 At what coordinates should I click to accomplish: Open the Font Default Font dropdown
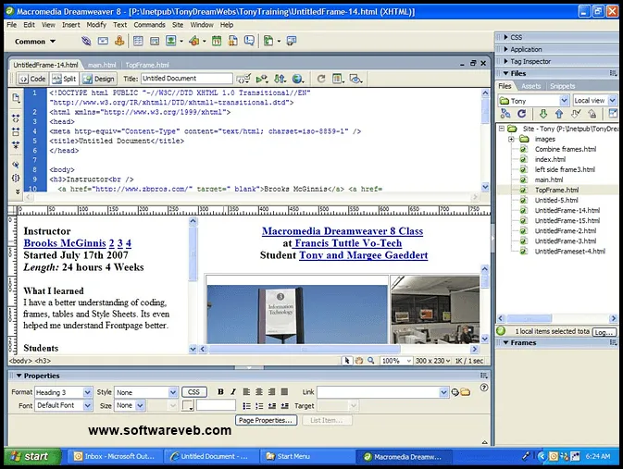coord(87,405)
